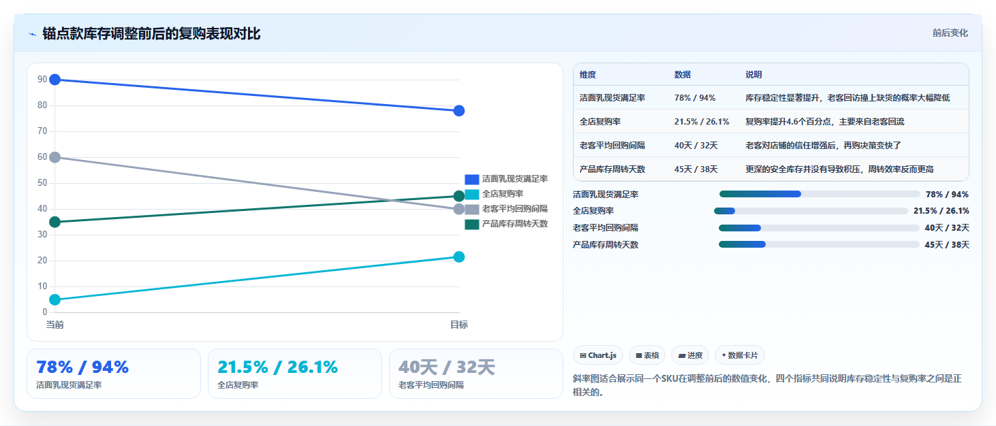Toggle the 洁面乳现货满足率 legend swatch in the chart

(x=472, y=179)
